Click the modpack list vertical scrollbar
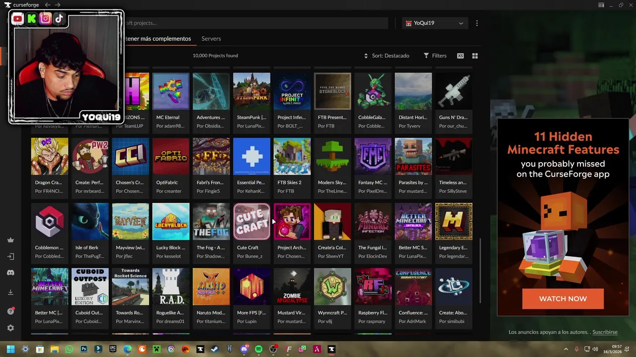This screenshot has width=636, height=357. click(480, 271)
